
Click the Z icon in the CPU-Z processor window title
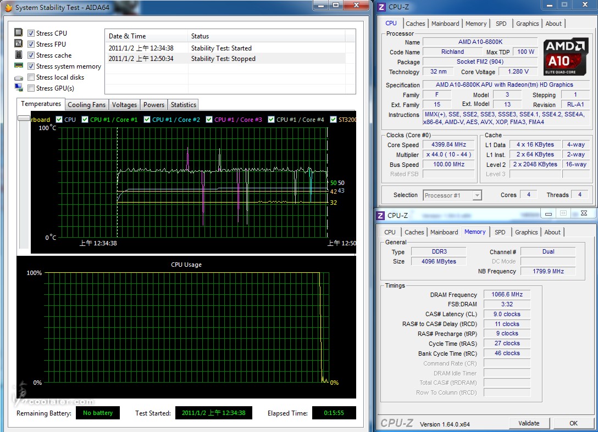[x=381, y=7]
